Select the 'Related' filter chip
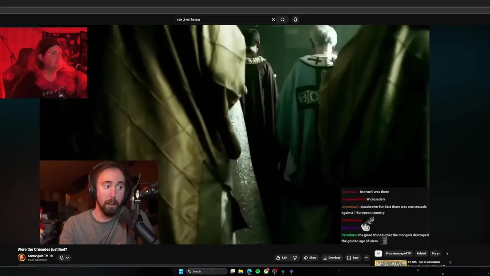 coord(421,253)
